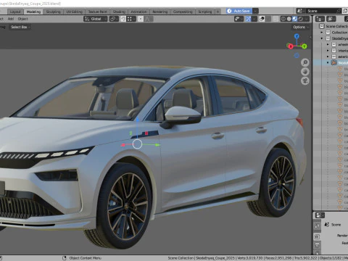Click the Auto Save button
This screenshot has height=261, width=348.
click(x=239, y=11)
